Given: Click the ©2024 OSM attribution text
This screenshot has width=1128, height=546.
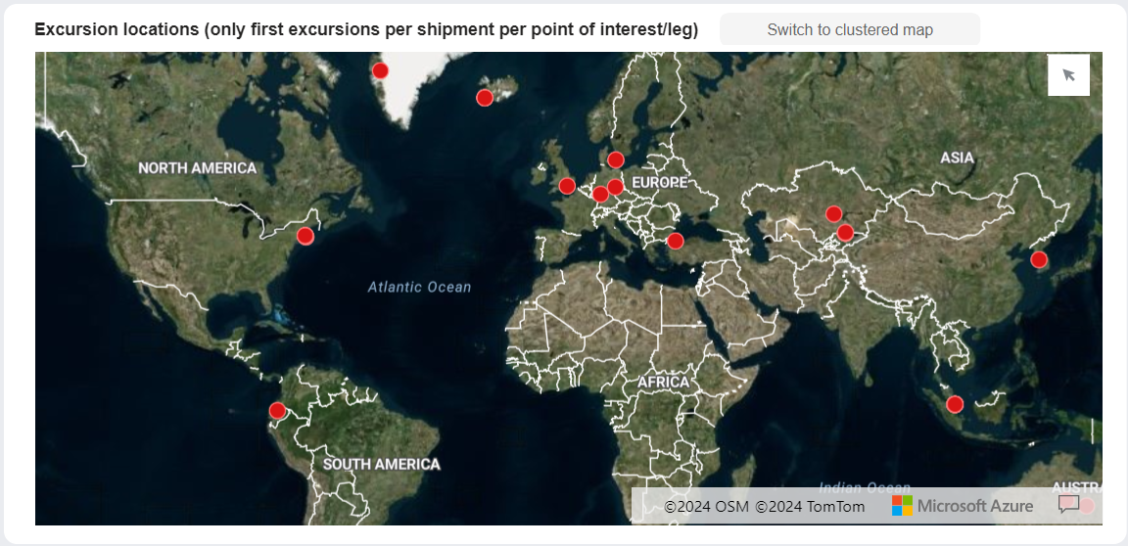Looking at the screenshot, I should [706, 507].
